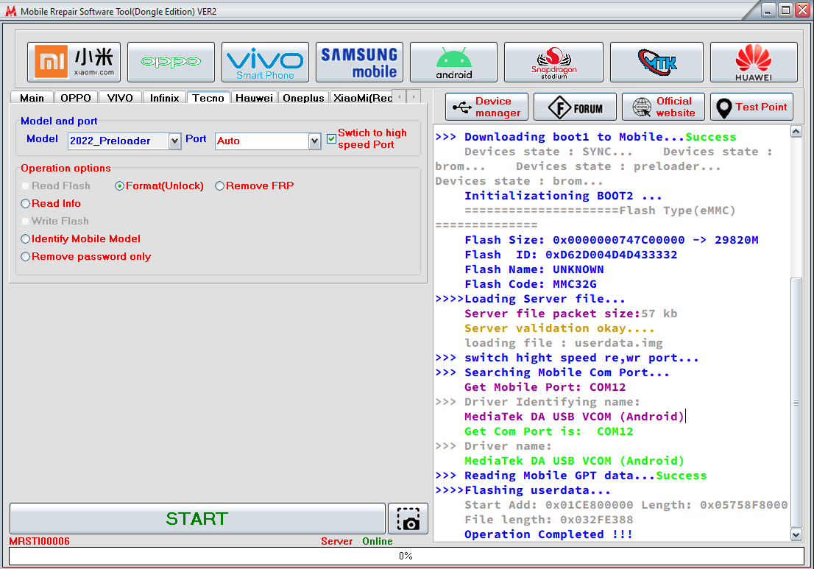Select the OPPO brand logo button

click(171, 63)
